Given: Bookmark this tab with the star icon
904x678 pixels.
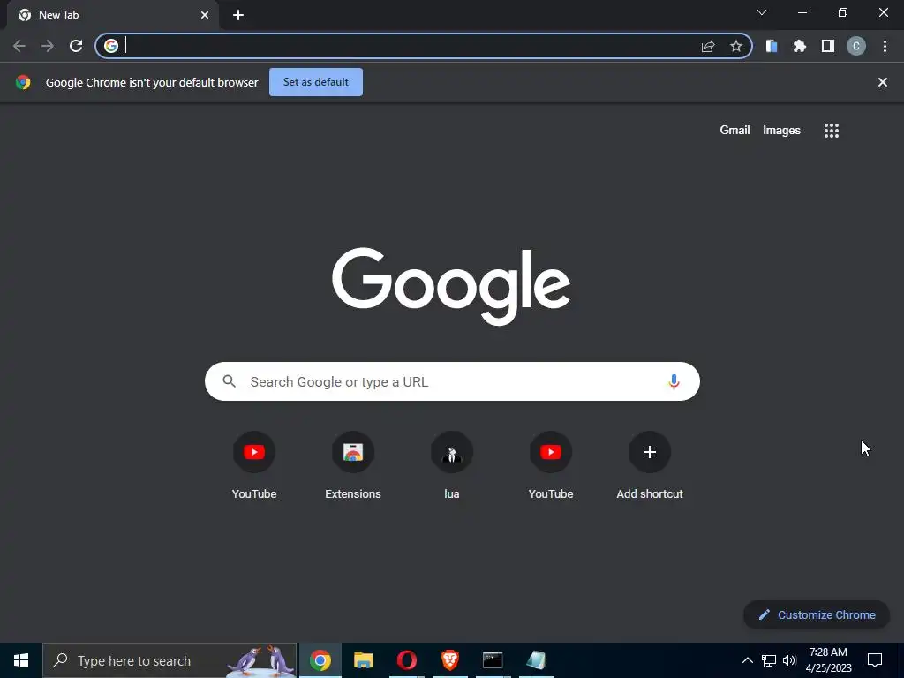Looking at the screenshot, I should (x=736, y=46).
